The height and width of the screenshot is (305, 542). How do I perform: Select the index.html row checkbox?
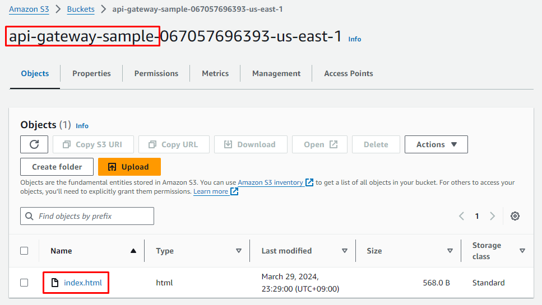(x=24, y=283)
